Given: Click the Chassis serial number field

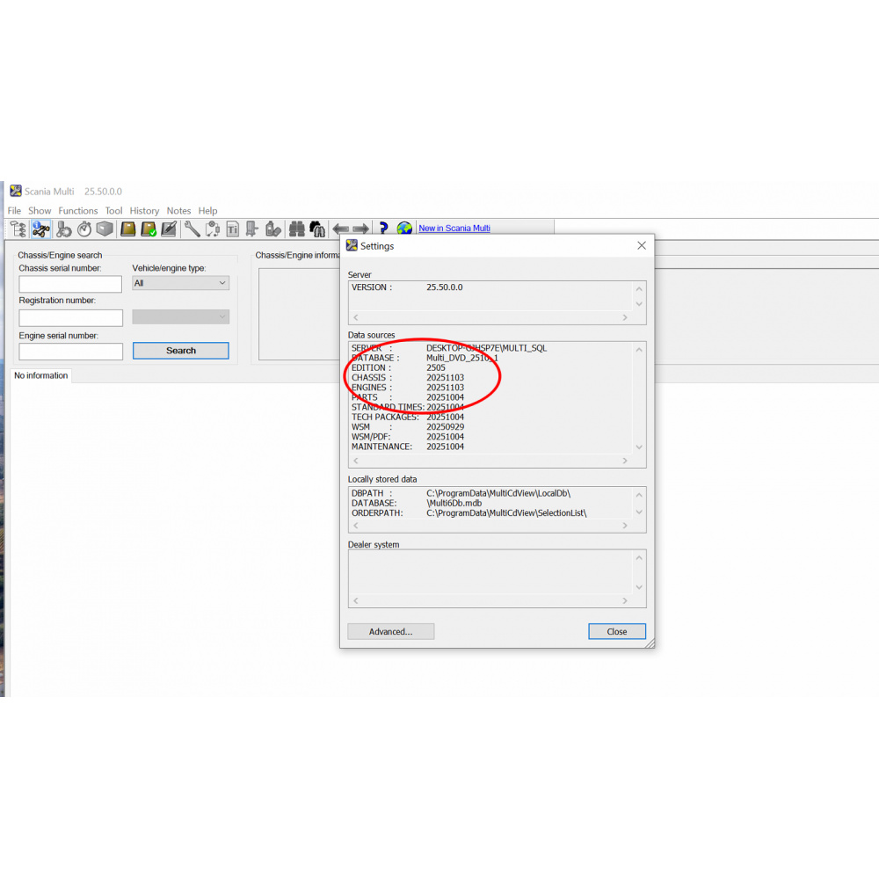Looking at the screenshot, I should coord(70,284).
